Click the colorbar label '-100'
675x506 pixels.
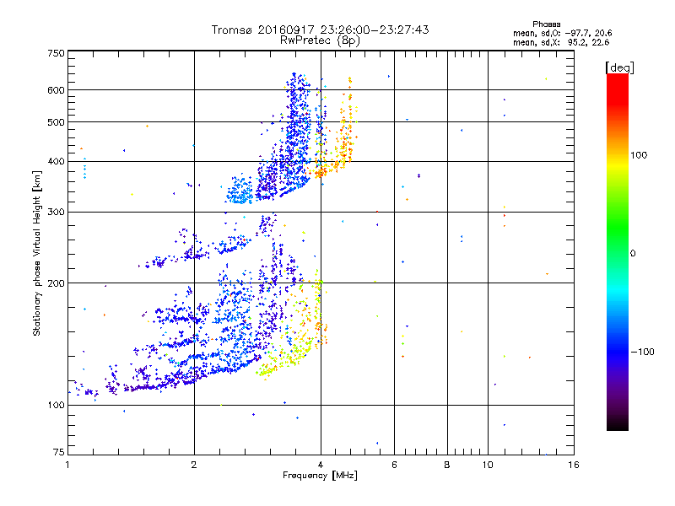pos(642,352)
